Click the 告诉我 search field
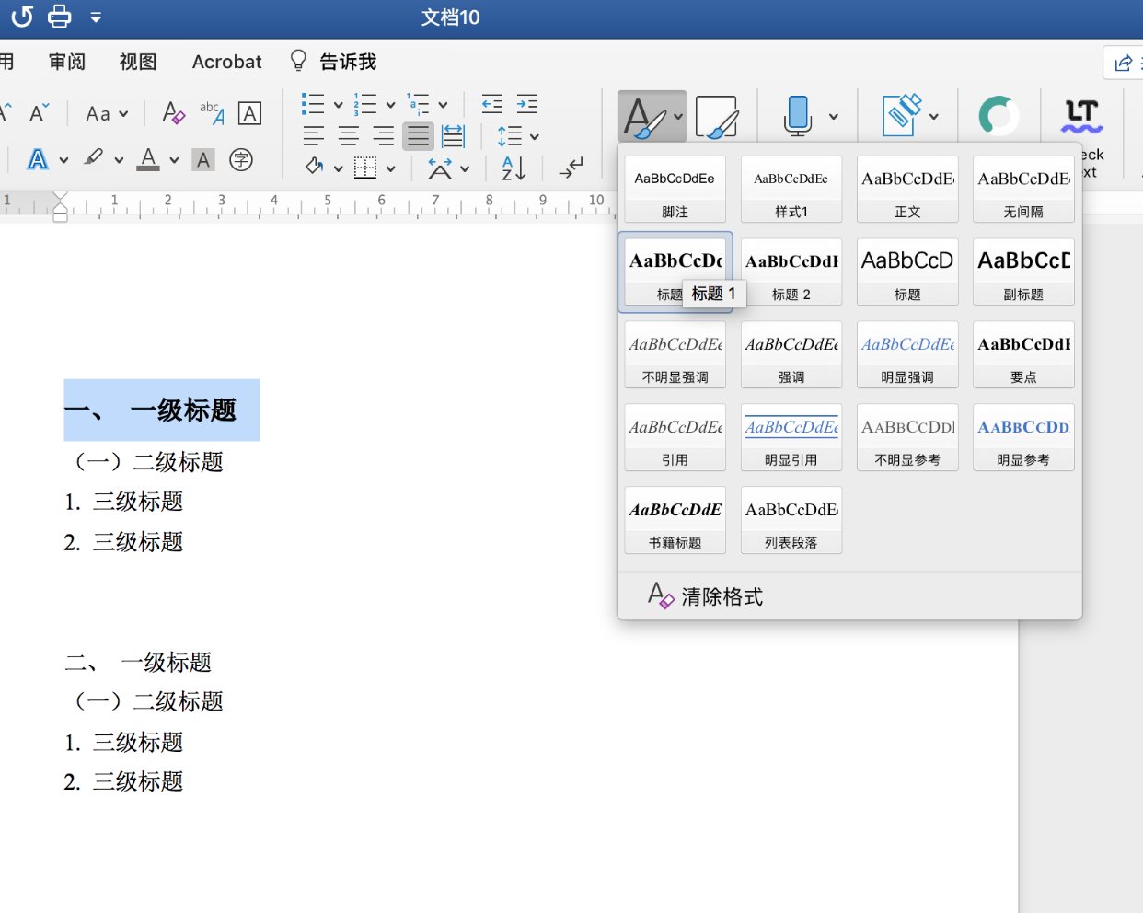This screenshot has width=1143, height=913. [348, 62]
